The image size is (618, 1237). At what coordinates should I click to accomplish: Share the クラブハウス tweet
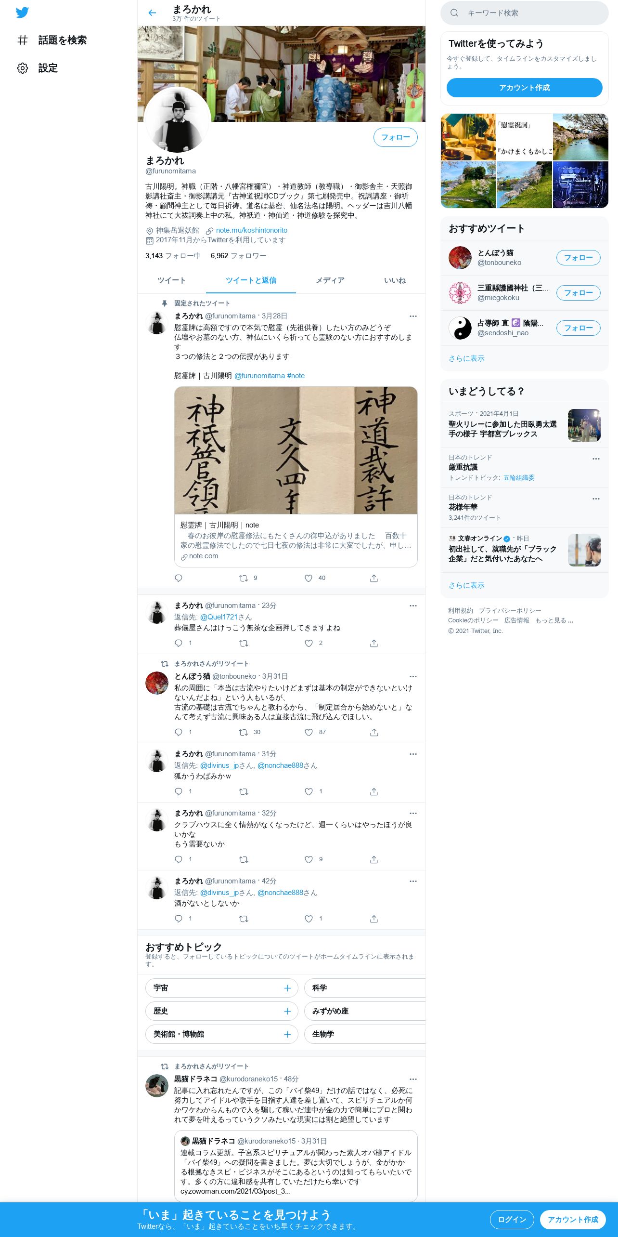374,859
